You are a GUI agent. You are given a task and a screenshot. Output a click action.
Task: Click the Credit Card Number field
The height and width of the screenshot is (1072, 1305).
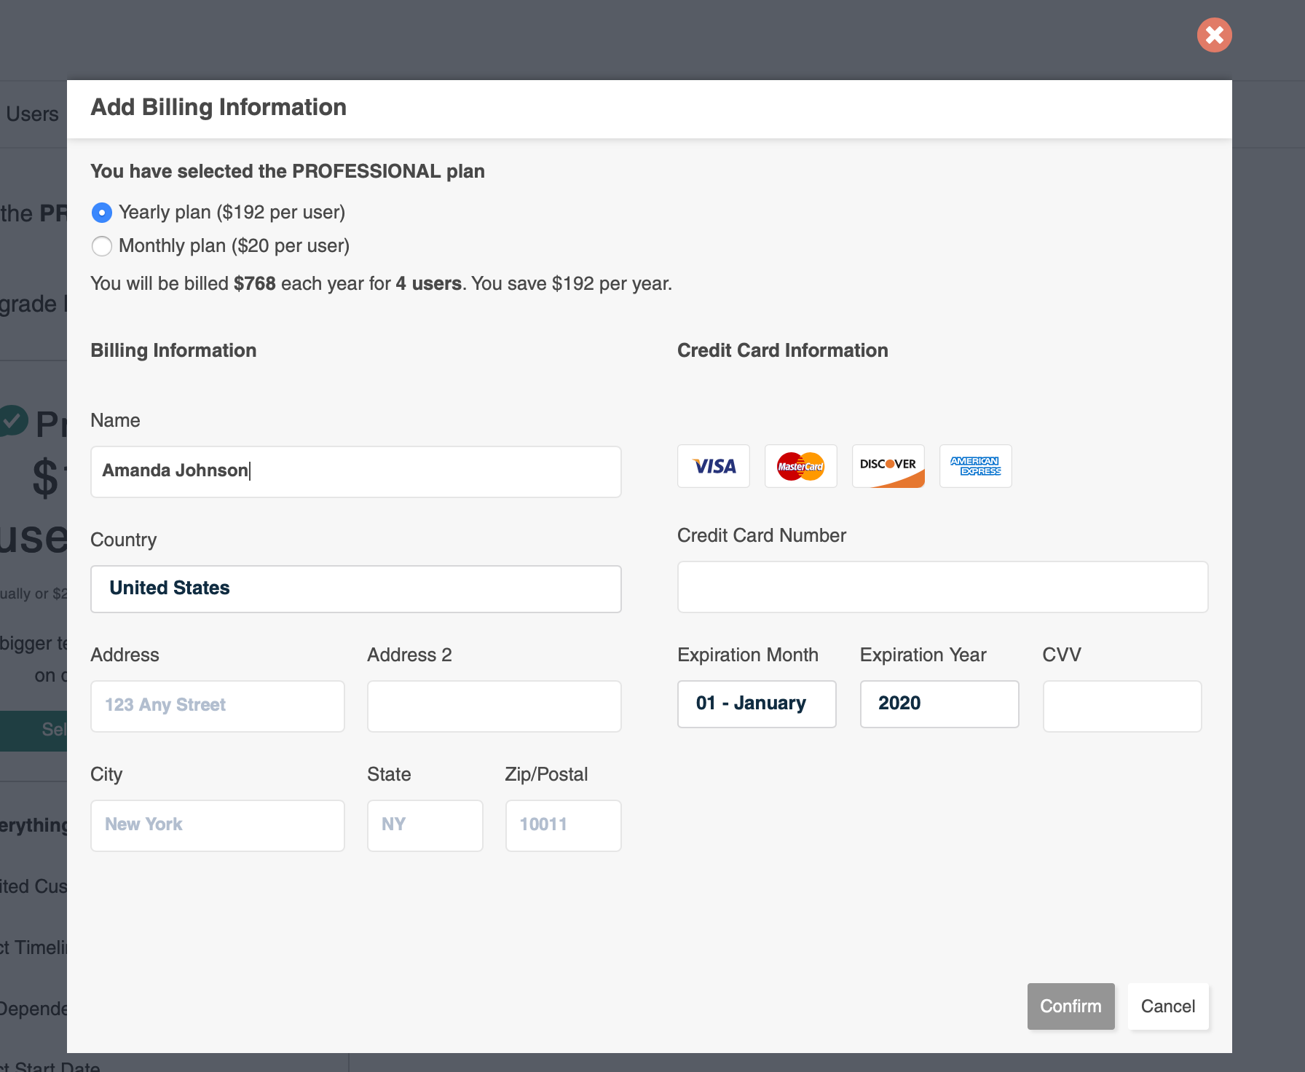coord(942,586)
